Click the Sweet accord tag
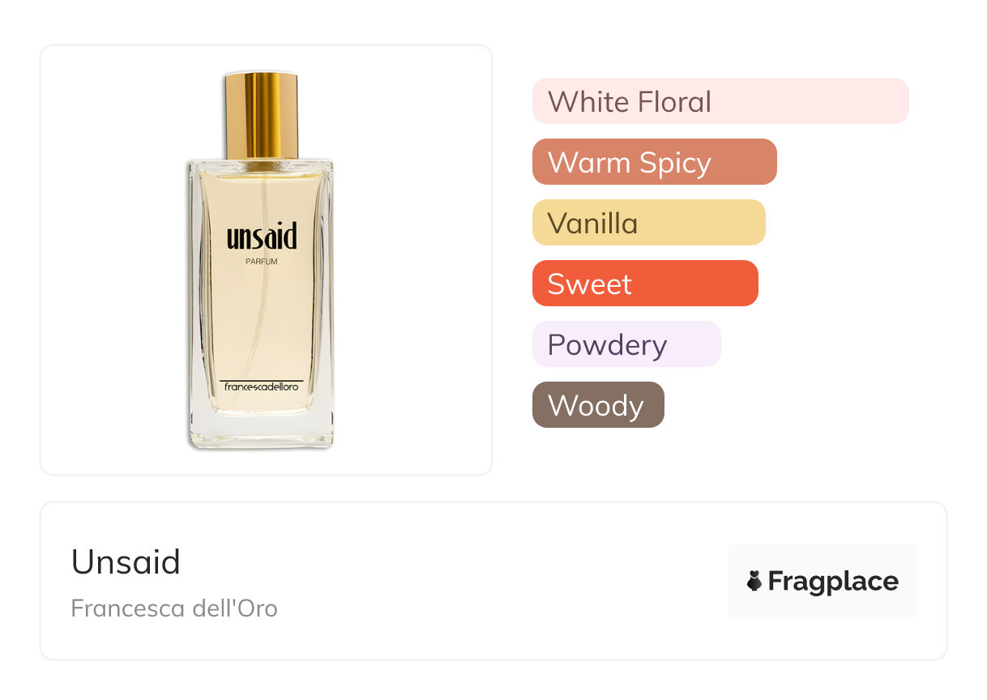Image resolution: width=987 pixels, height=700 pixels. click(644, 284)
